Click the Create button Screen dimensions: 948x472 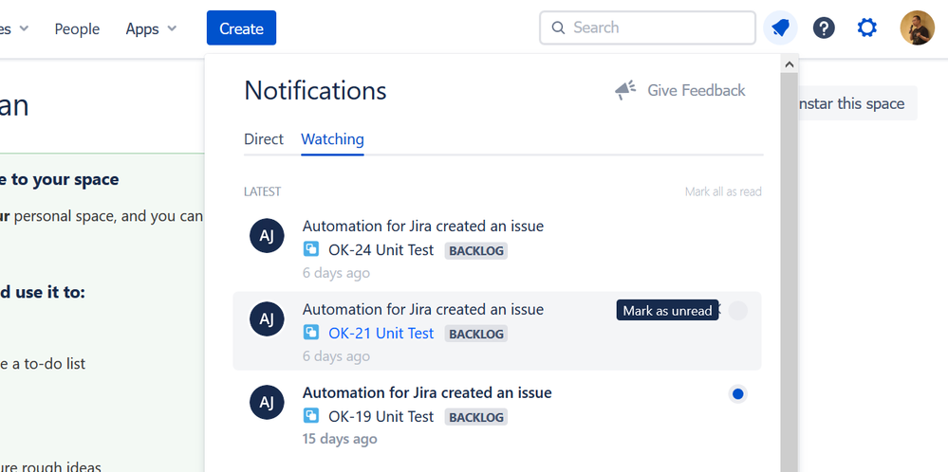(241, 27)
